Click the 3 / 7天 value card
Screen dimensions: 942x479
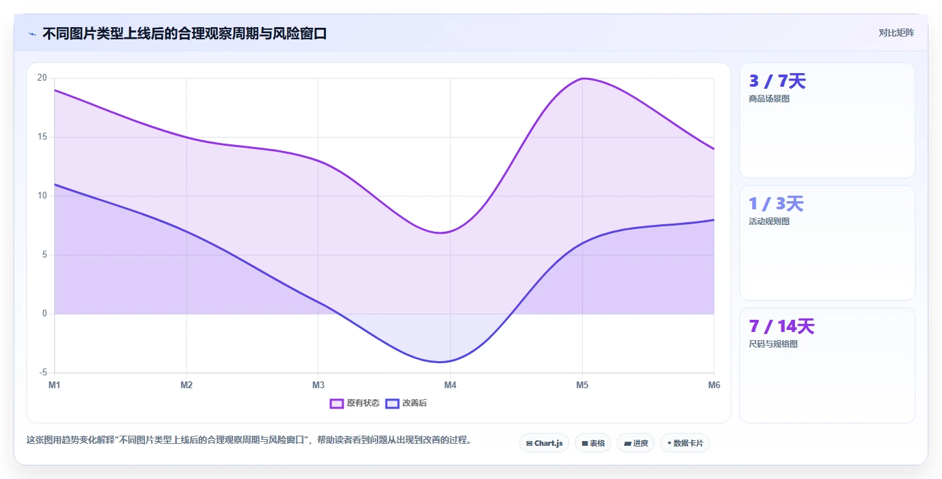[x=827, y=120]
